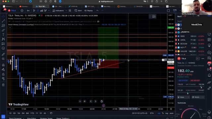Start bar Replay mode
212x119 pixels.
(x=88, y=11)
